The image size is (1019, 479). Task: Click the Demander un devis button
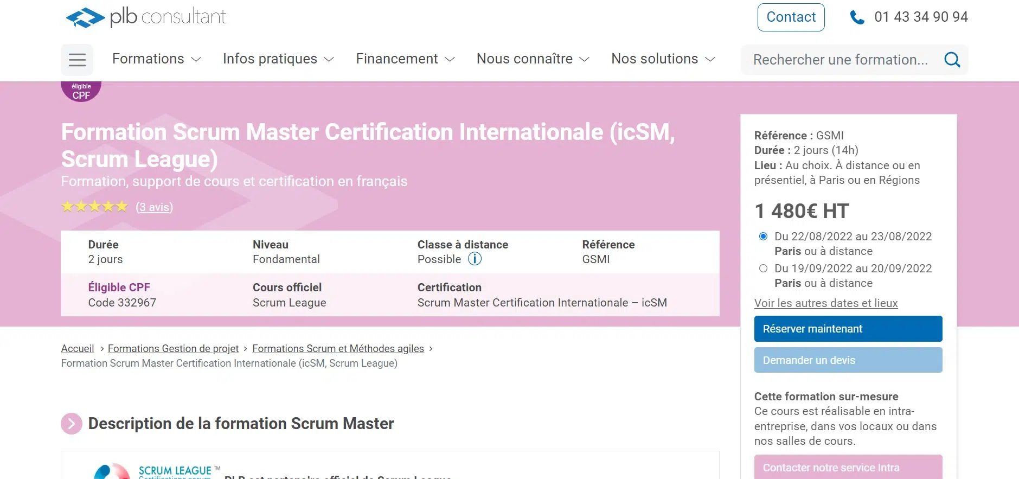[x=848, y=360]
